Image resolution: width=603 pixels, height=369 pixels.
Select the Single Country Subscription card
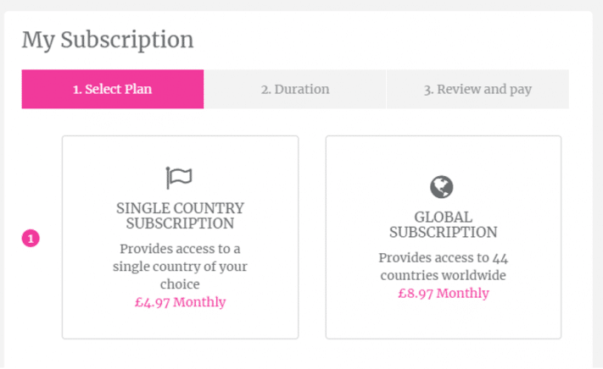point(181,237)
